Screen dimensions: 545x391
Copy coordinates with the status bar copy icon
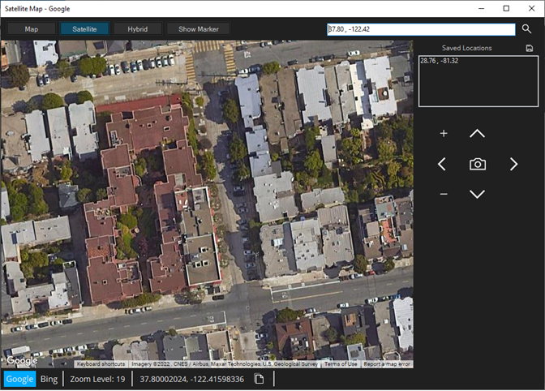[259, 379]
